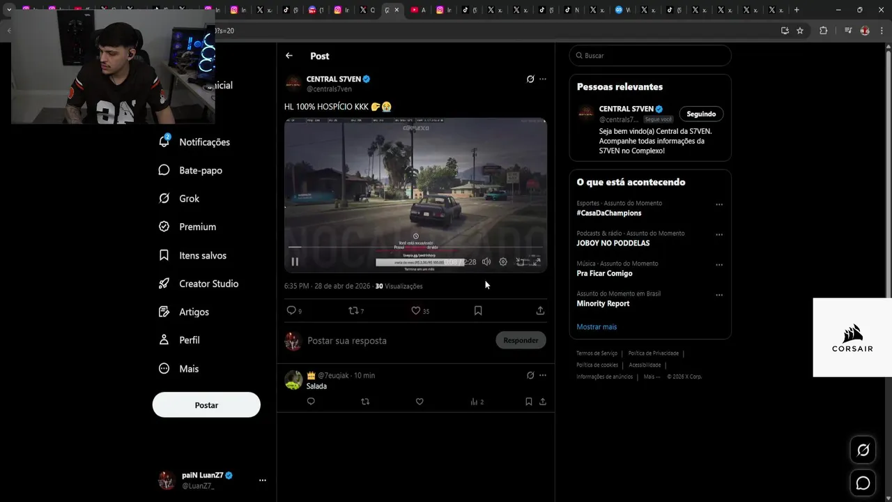Screen dimensions: 892x502
Task: Open account menu next to paiN LuanZ7
Action: pos(262,480)
